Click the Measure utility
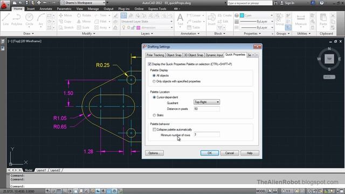This screenshot has width=345, height=194. (x=301, y=19)
